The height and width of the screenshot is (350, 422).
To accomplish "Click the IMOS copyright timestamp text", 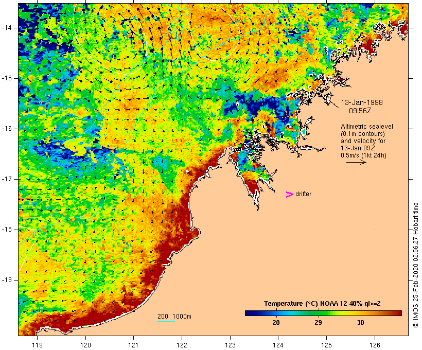I will tap(416, 265).
